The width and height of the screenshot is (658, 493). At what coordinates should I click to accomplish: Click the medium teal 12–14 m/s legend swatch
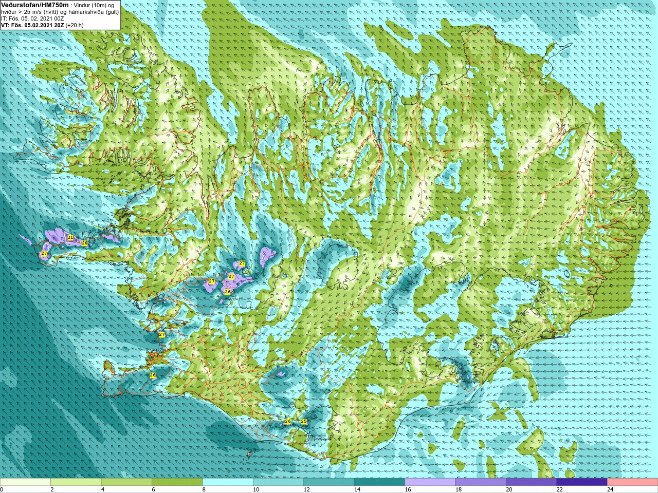click(329, 482)
